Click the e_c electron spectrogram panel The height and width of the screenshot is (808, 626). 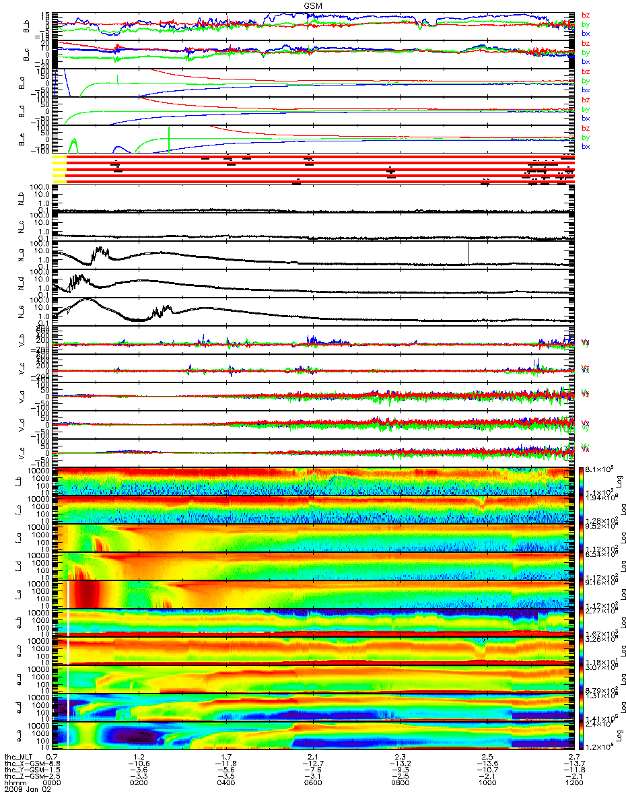[312, 651]
